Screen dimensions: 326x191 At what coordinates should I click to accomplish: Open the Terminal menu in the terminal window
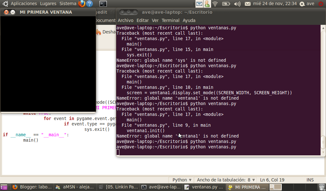170,20
